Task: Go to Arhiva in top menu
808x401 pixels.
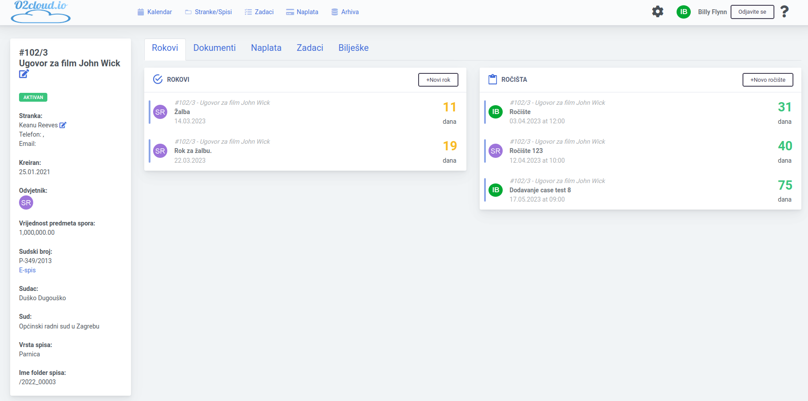Action: (x=345, y=12)
